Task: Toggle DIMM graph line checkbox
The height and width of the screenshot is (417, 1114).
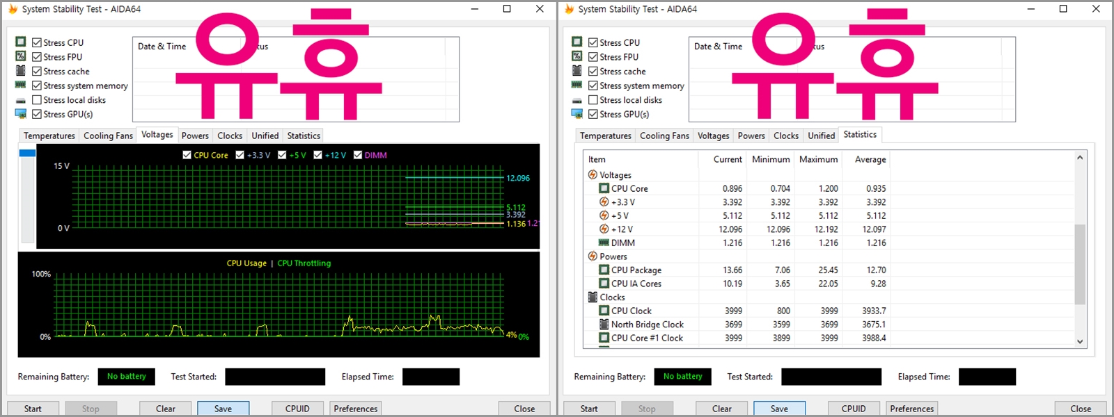Action: 358,155
